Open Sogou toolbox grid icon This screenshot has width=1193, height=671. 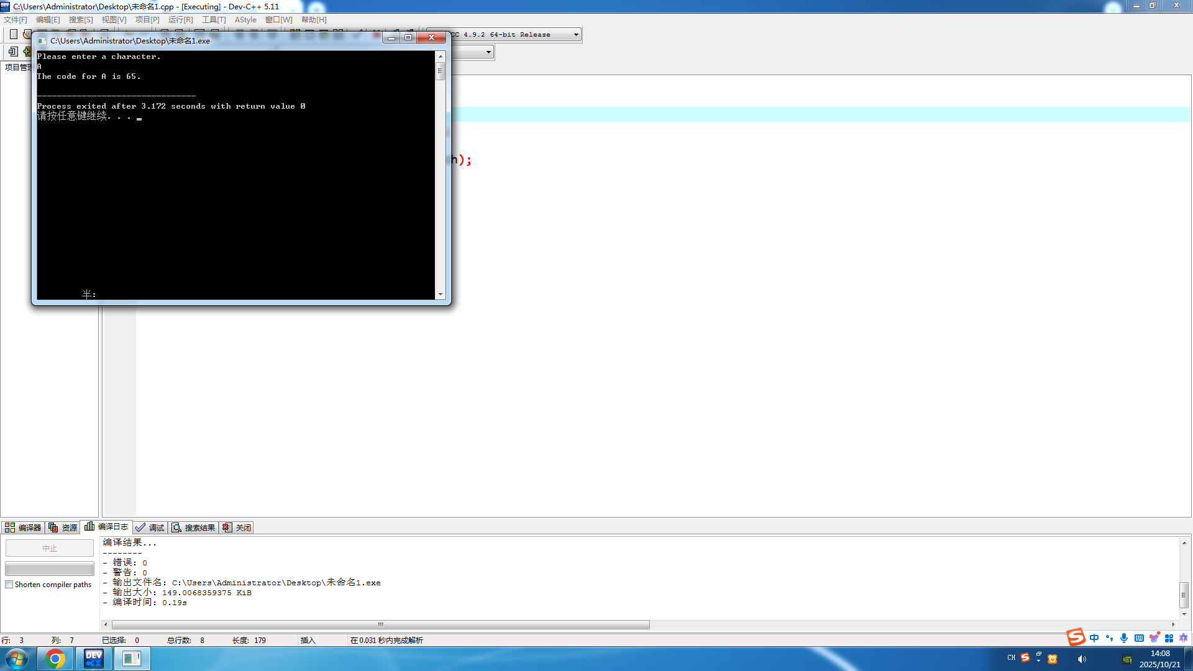pyautogui.click(x=1169, y=638)
